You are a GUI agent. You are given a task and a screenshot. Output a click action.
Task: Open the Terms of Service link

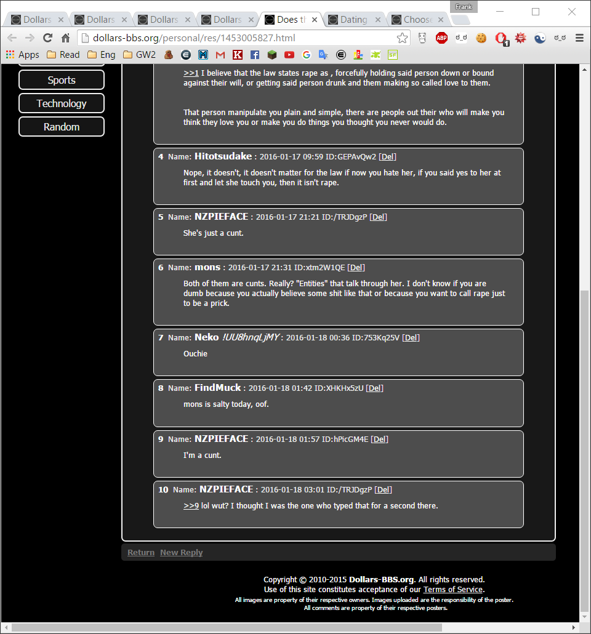click(453, 590)
